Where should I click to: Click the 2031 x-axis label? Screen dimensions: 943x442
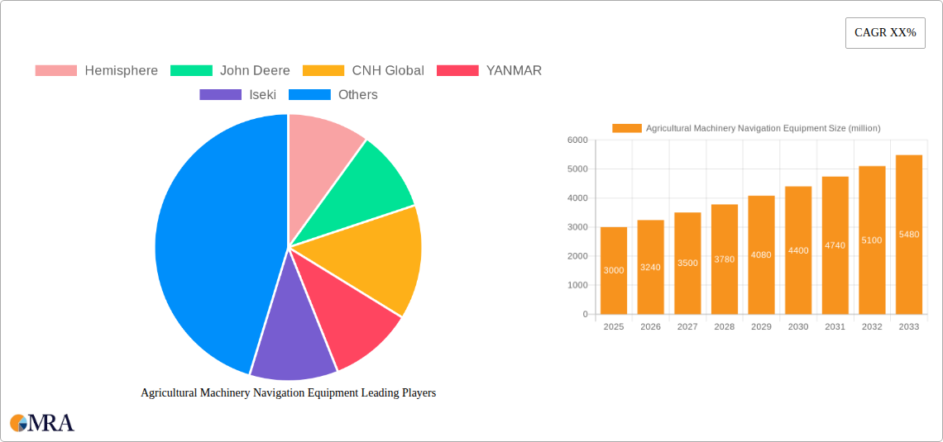click(835, 326)
